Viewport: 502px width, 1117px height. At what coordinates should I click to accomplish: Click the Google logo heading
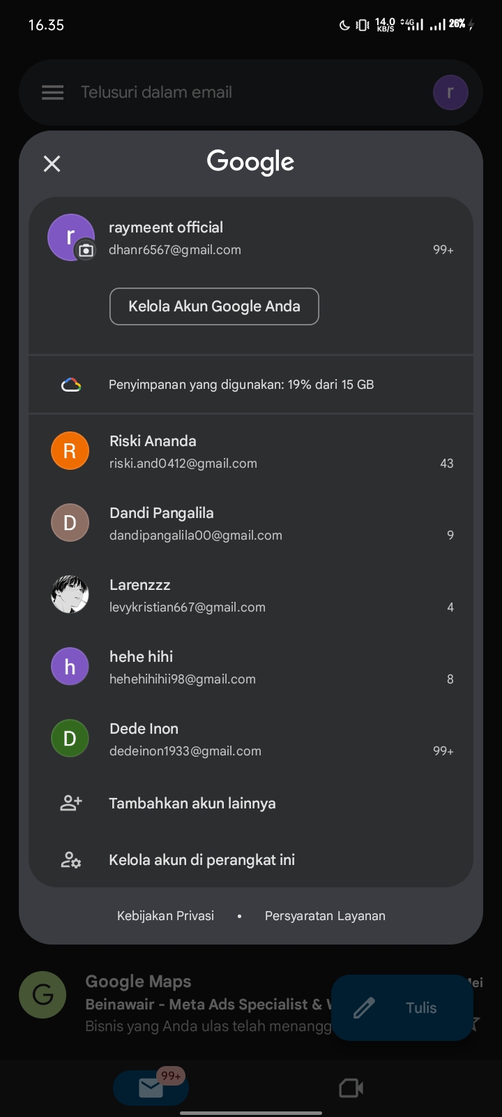251,162
